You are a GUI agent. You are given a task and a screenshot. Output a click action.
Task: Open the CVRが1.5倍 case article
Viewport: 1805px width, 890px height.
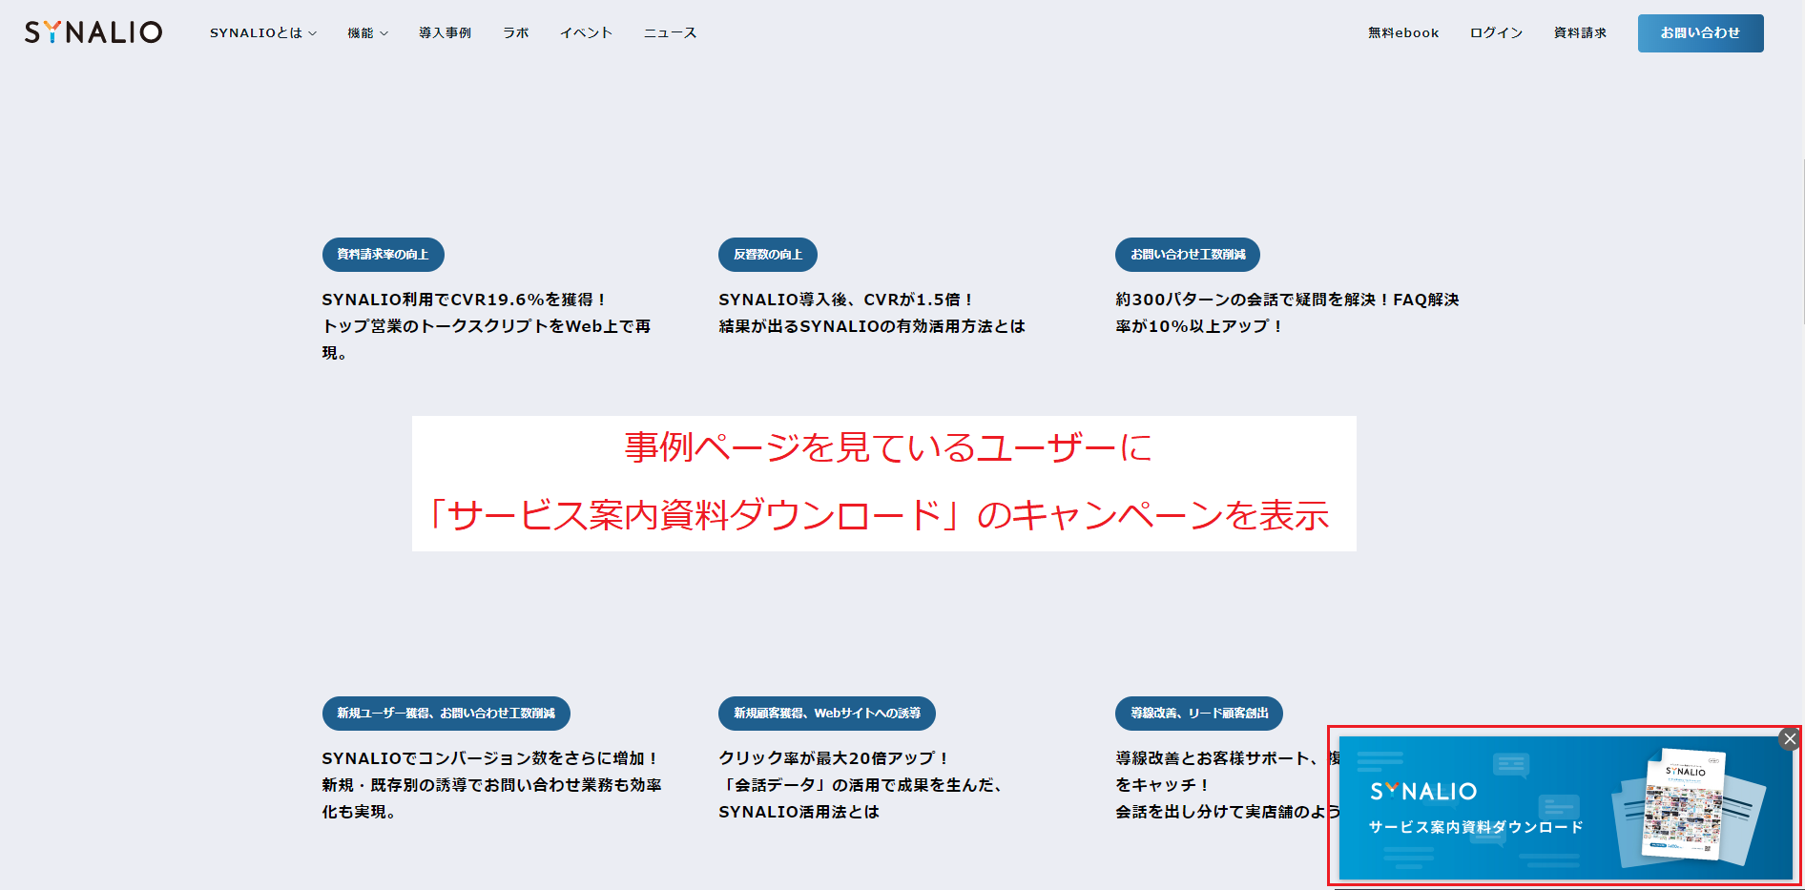tap(872, 313)
